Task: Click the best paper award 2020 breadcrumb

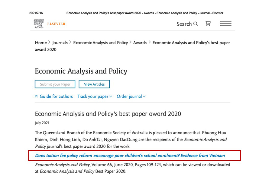Action: point(132,46)
